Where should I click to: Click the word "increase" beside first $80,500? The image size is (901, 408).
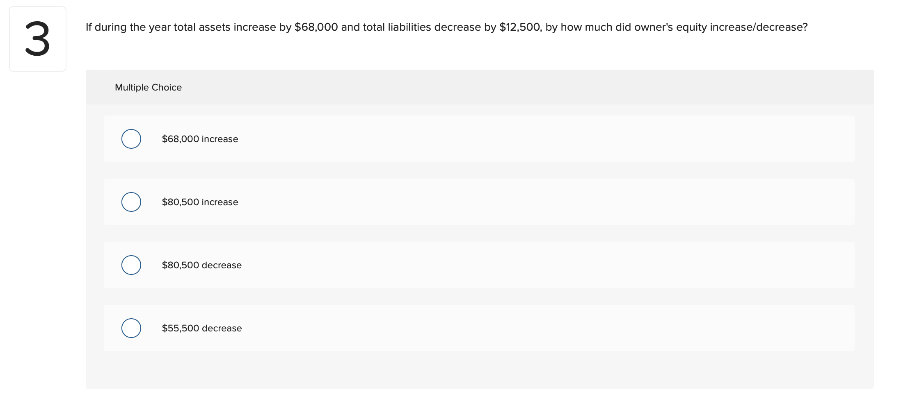coord(220,202)
